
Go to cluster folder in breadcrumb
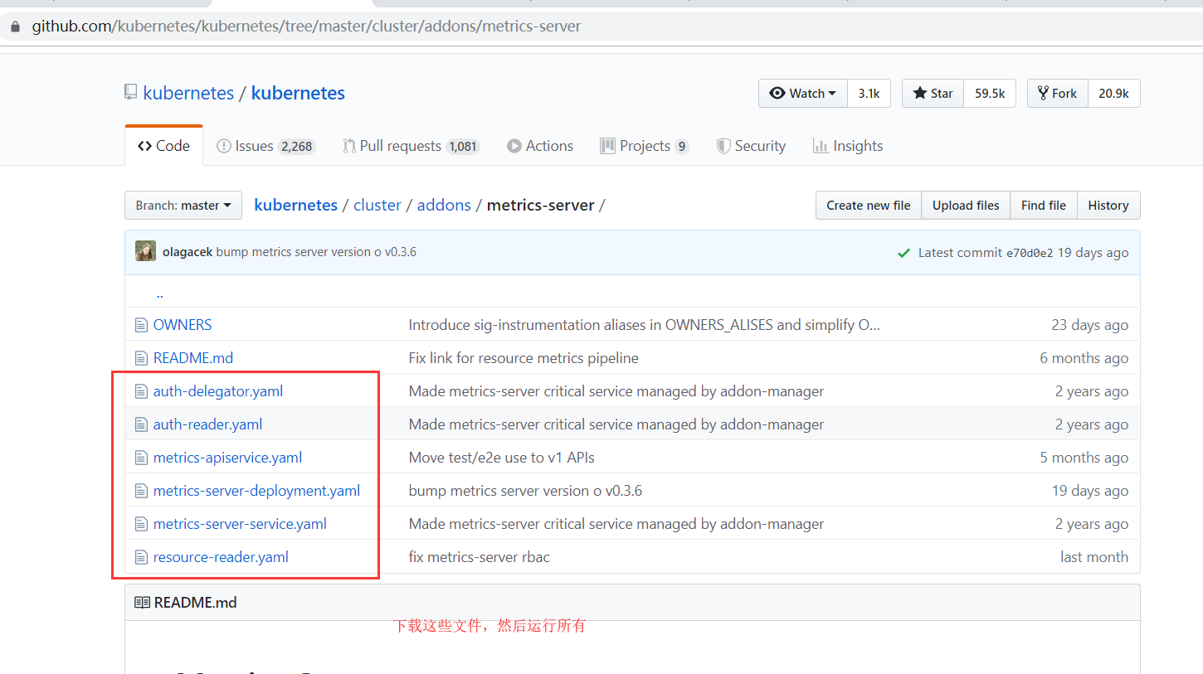(377, 205)
